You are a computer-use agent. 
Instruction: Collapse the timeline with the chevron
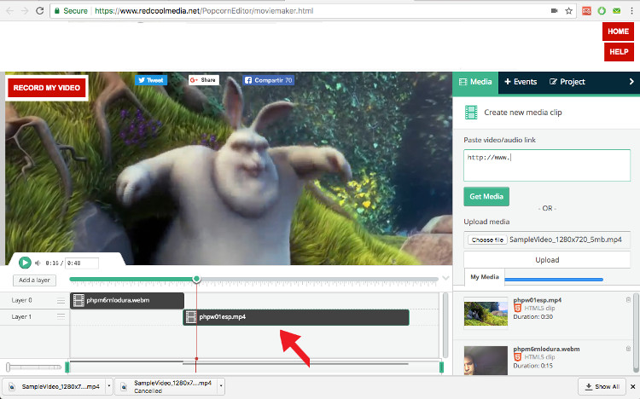coord(445,279)
